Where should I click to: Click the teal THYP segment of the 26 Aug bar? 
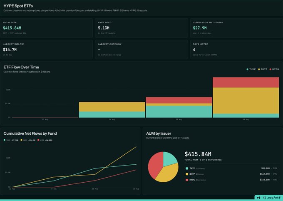point(246,116)
